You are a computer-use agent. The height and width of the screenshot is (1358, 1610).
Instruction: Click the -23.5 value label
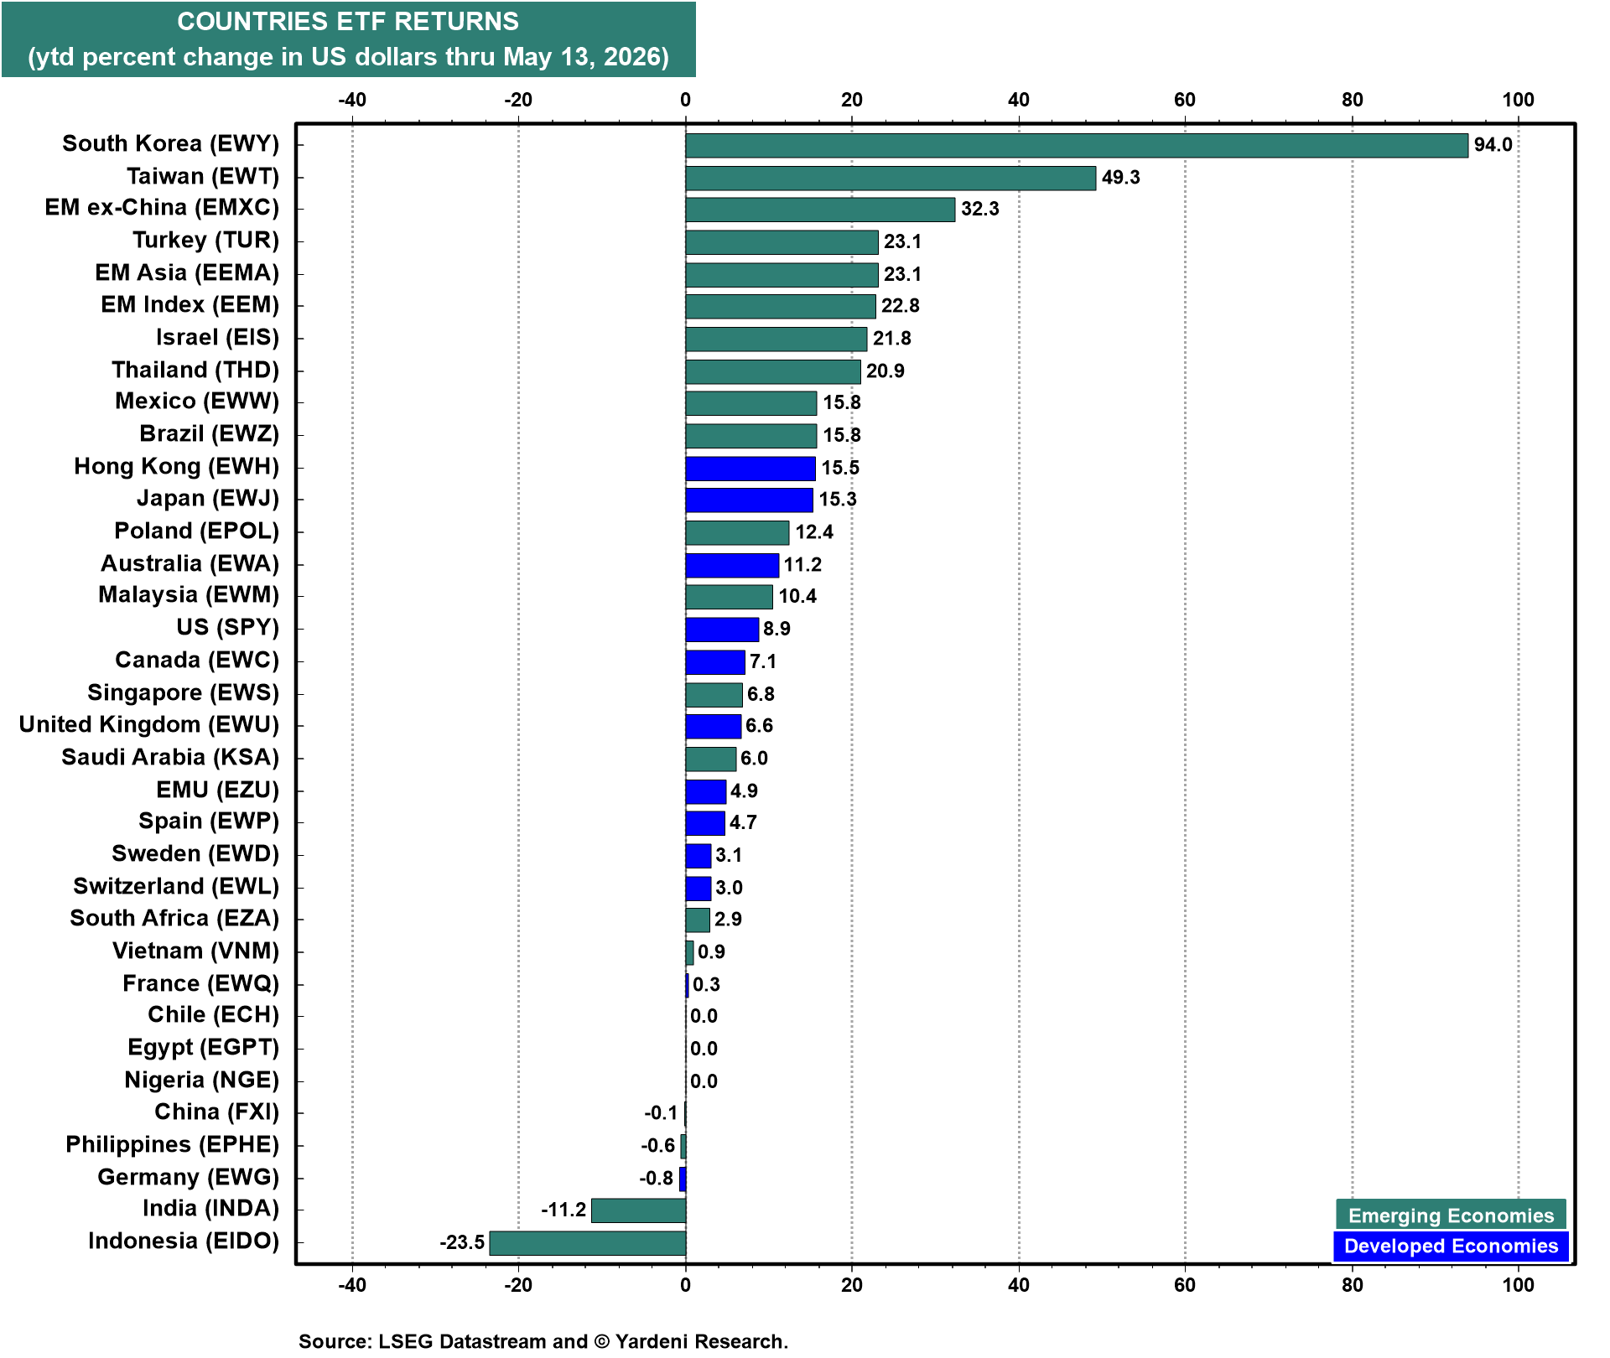(462, 1241)
